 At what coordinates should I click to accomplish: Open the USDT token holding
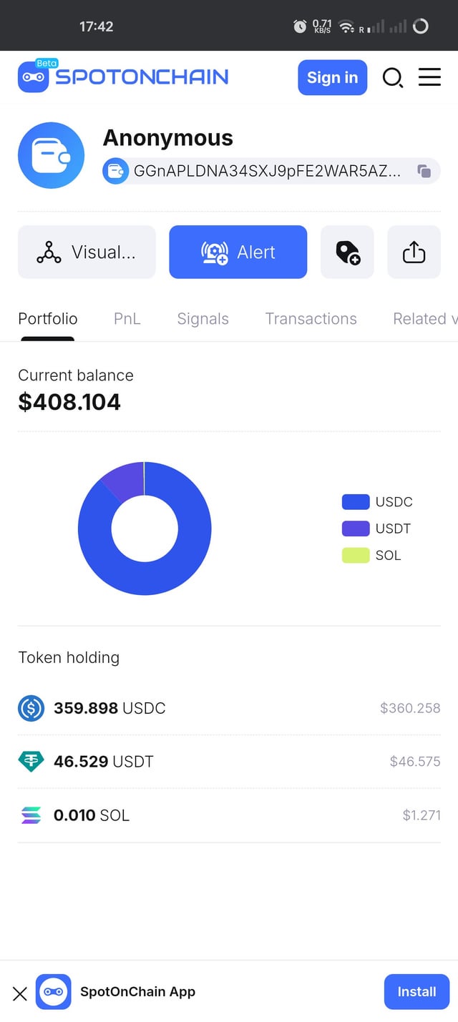pyautogui.click(x=104, y=762)
